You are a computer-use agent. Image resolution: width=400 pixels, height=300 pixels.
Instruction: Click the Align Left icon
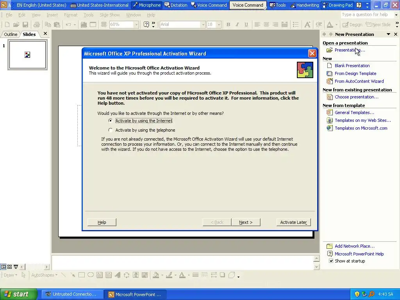[x=257, y=25]
